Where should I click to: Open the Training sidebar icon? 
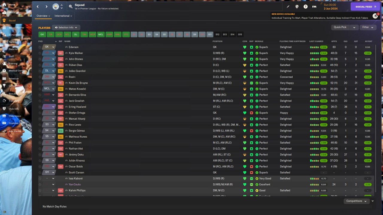pos(4,63)
